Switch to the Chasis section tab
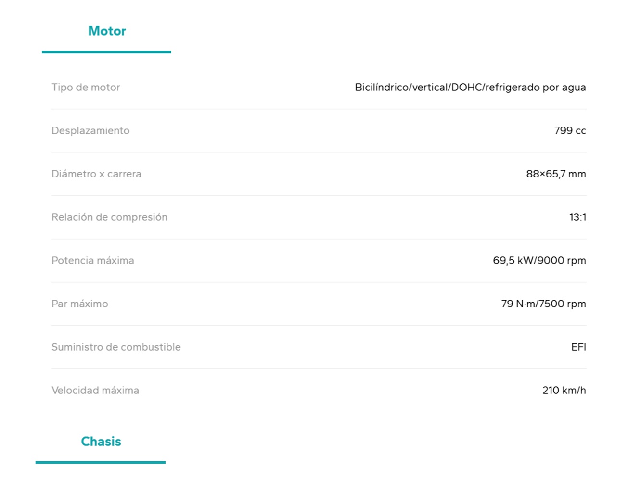The width and height of the screenshot is (641, 481). tap(101, 442)
